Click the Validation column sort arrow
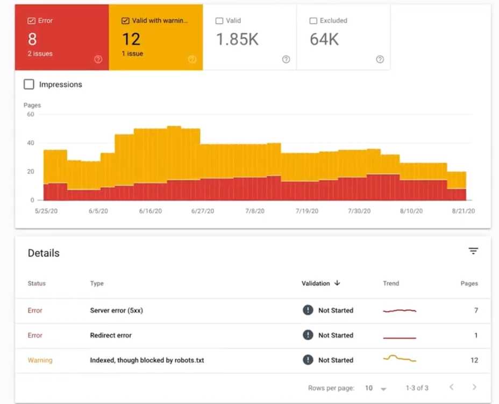 (337, 283)
